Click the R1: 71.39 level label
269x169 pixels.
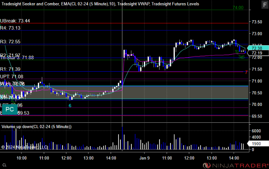pos(10,69)
